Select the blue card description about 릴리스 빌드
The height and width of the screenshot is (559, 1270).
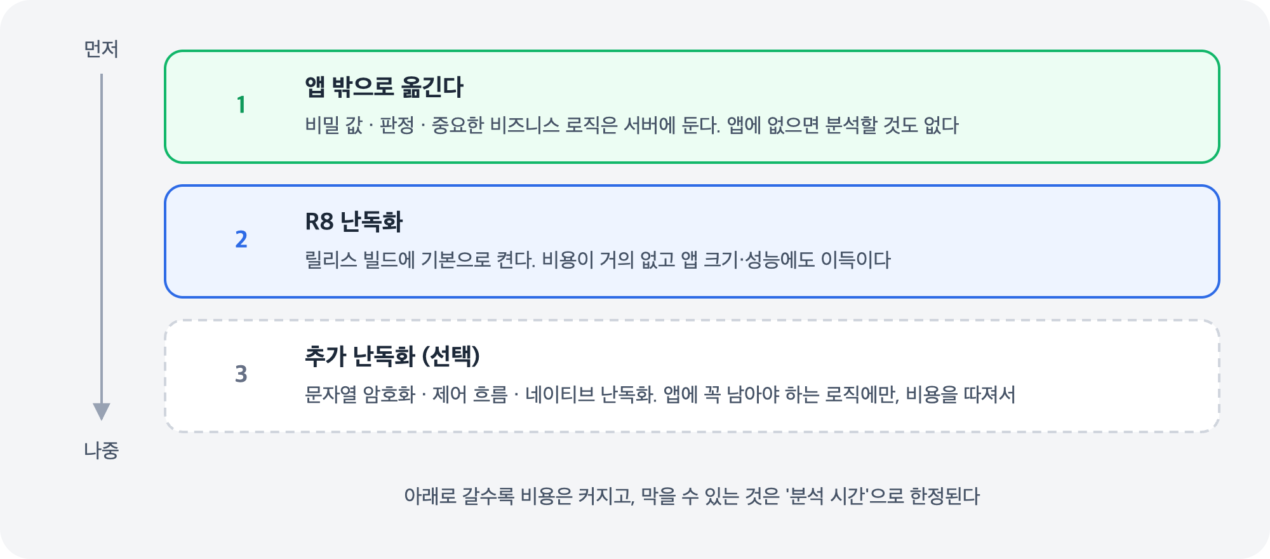click(598, 260)
